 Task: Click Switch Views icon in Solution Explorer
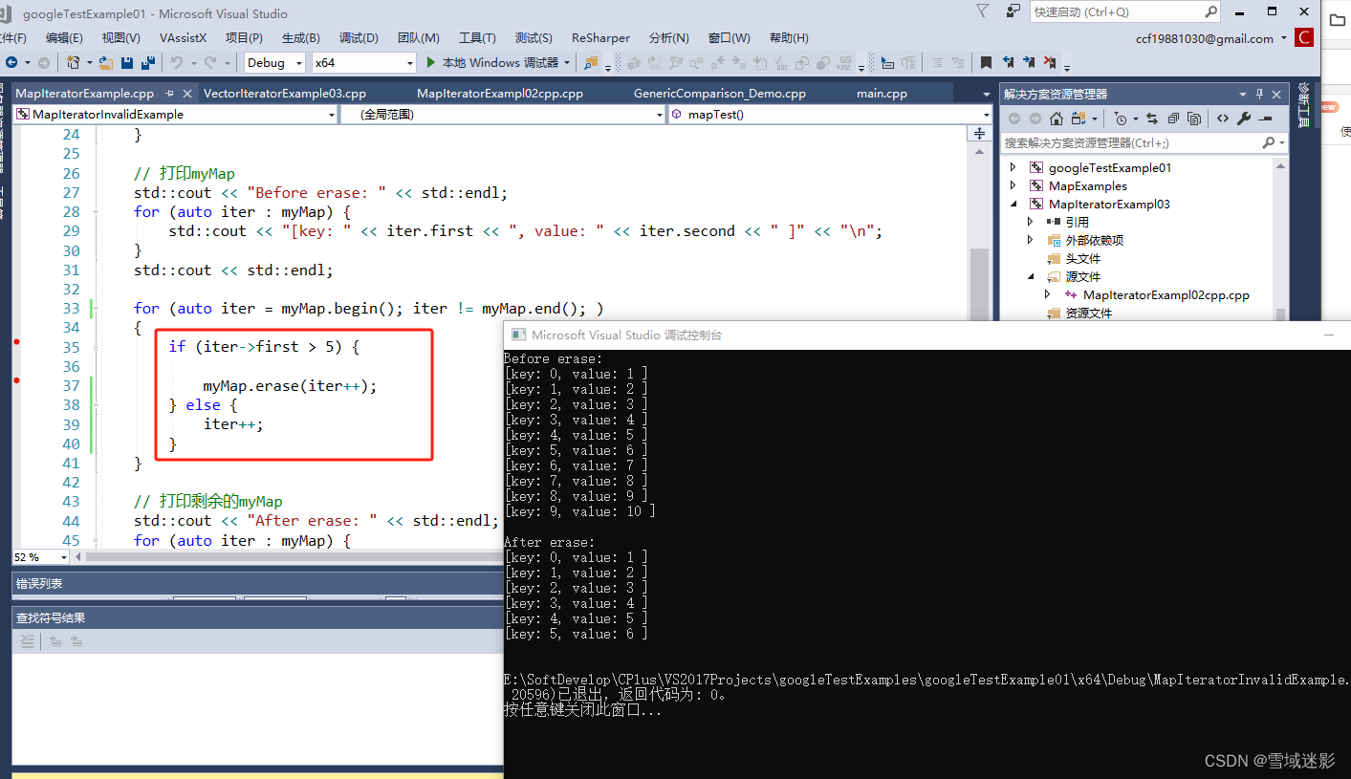1080,119
